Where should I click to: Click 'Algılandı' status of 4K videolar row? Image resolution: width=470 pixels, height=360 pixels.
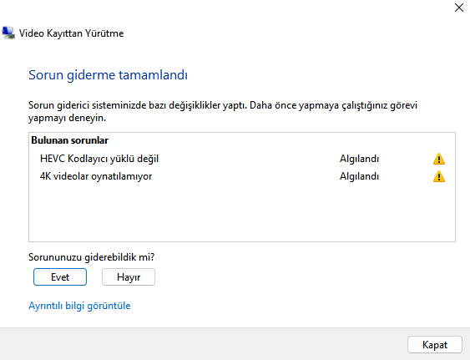(359, 176)
